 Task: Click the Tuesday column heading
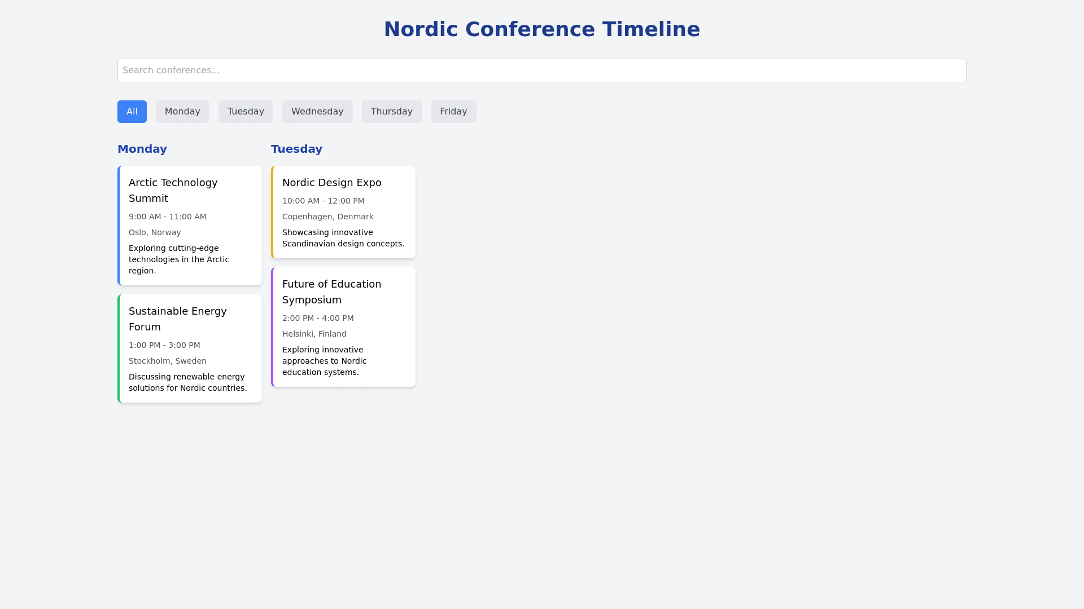pos(296,149)
